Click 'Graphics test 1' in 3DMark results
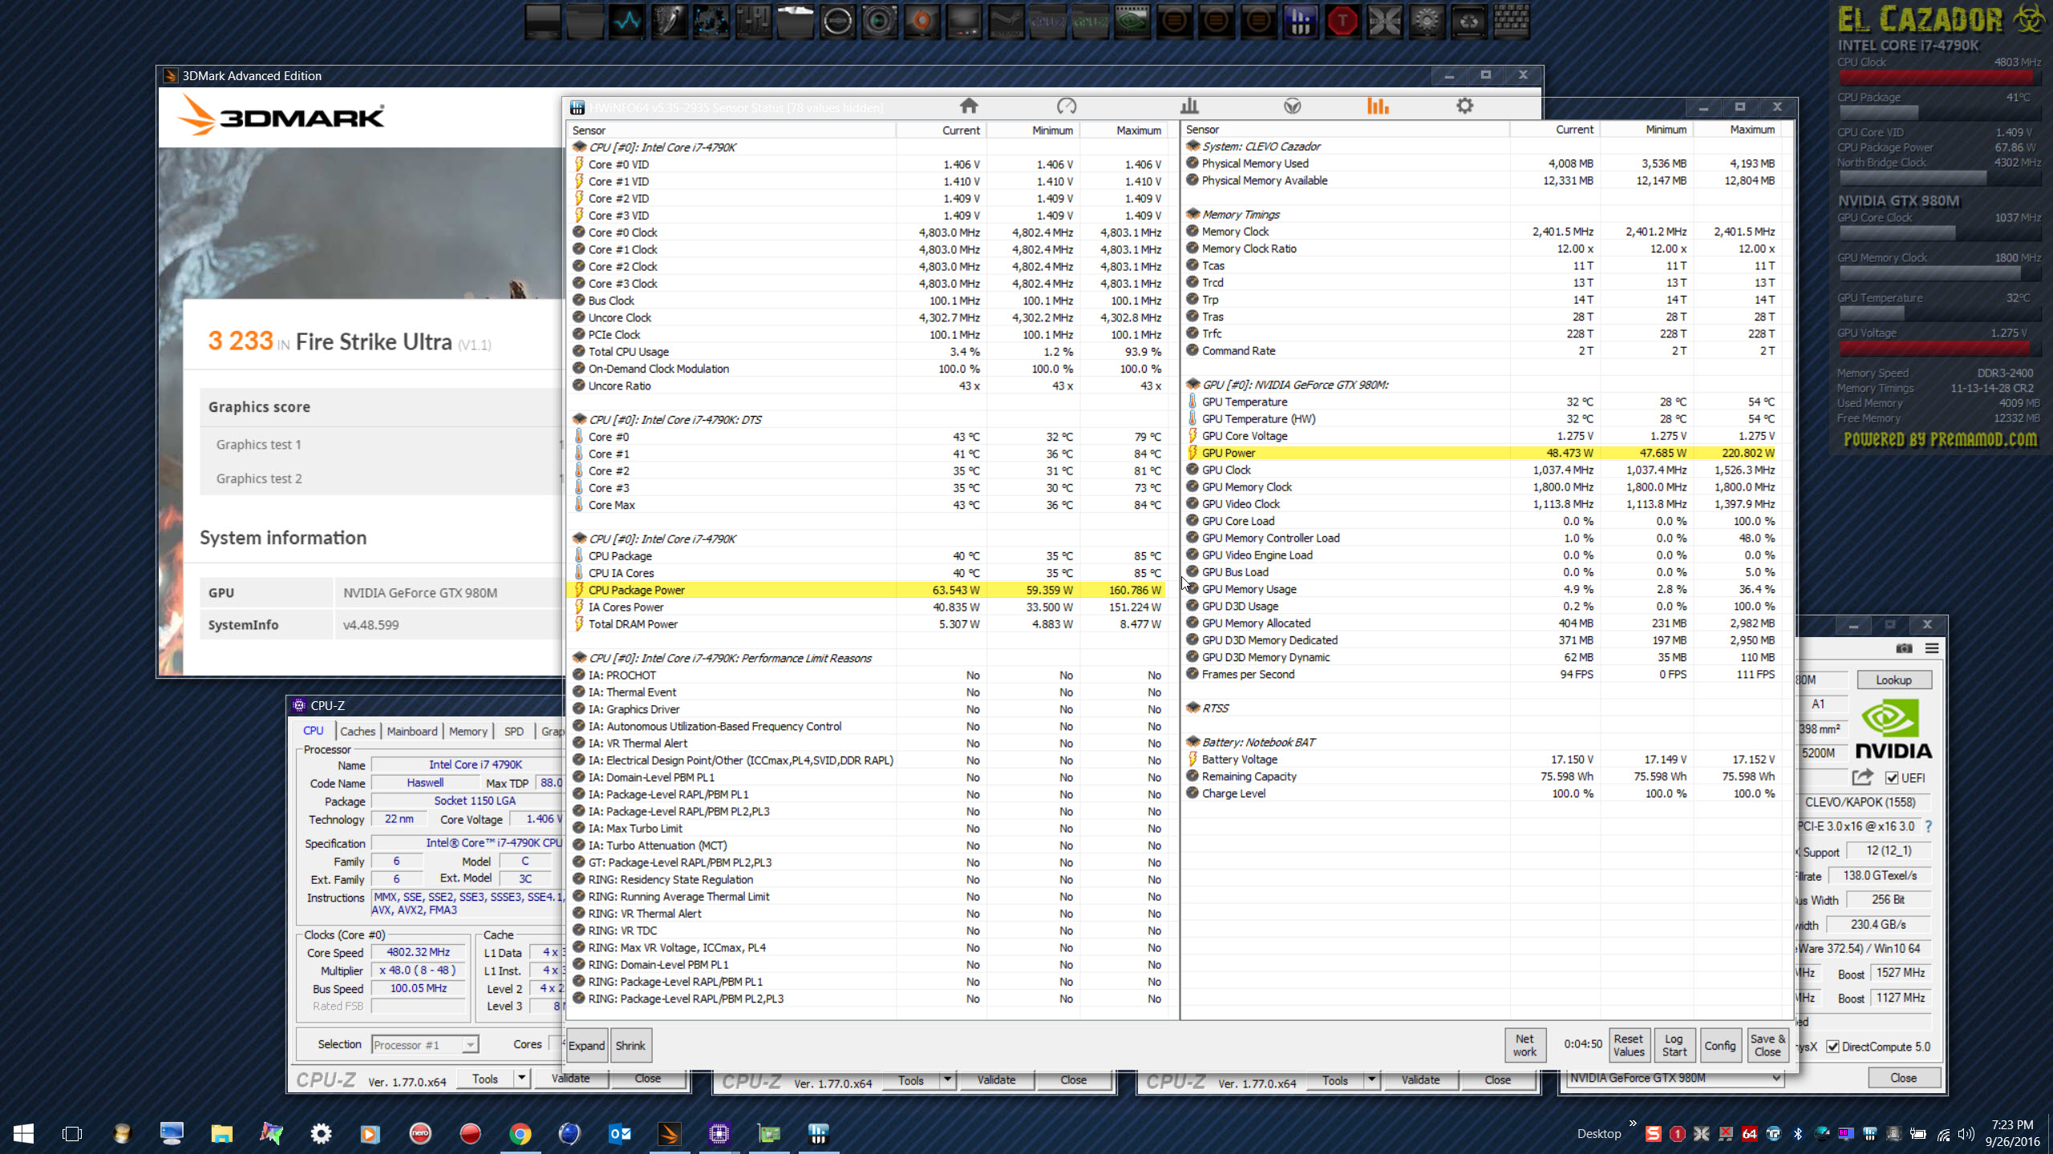 [259, 445]
